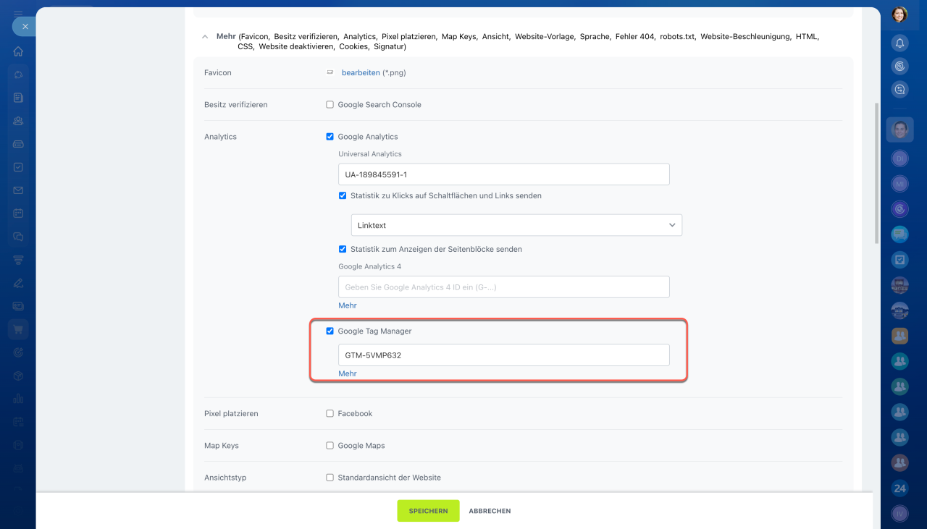927x529 pixels.
Task: Open the home icon in left sidebar
Action: click(18, 51)
